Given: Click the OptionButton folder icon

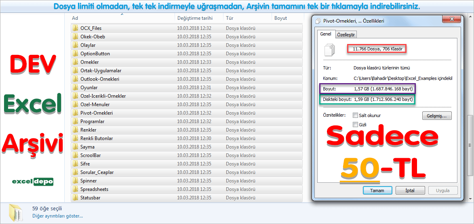Looking at the screenshot, I should click(75, 53).
